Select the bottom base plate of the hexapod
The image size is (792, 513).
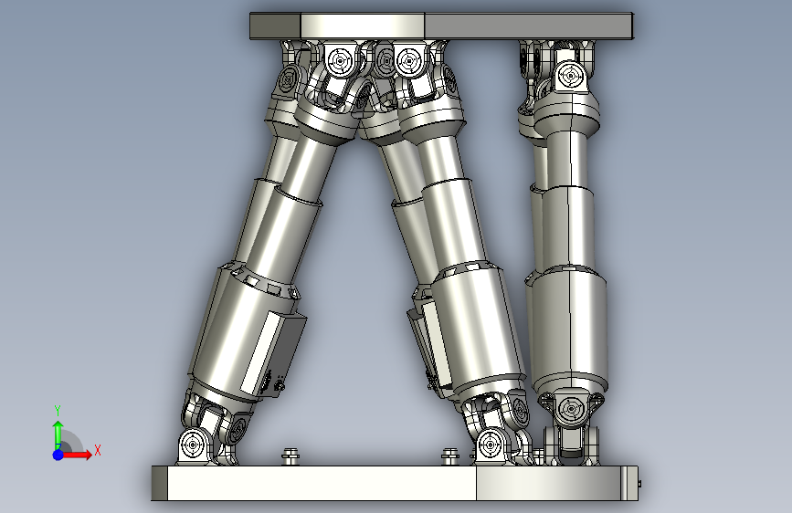click(395, 483)
